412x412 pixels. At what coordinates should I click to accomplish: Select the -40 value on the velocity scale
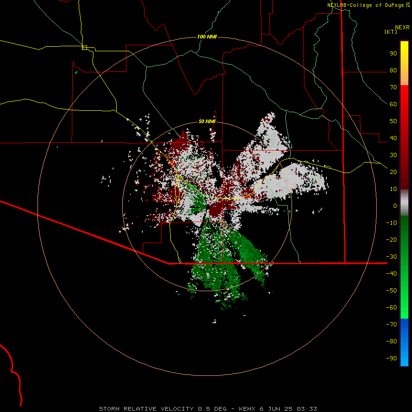point(391,274)
